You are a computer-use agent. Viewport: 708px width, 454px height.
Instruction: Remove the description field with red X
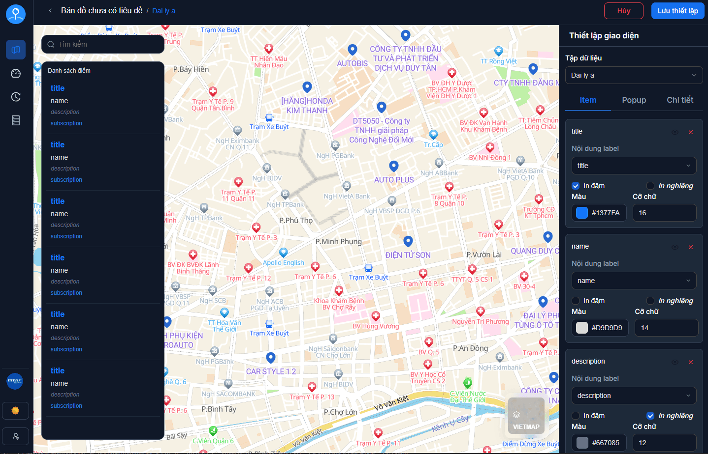(x=691, y=362)
